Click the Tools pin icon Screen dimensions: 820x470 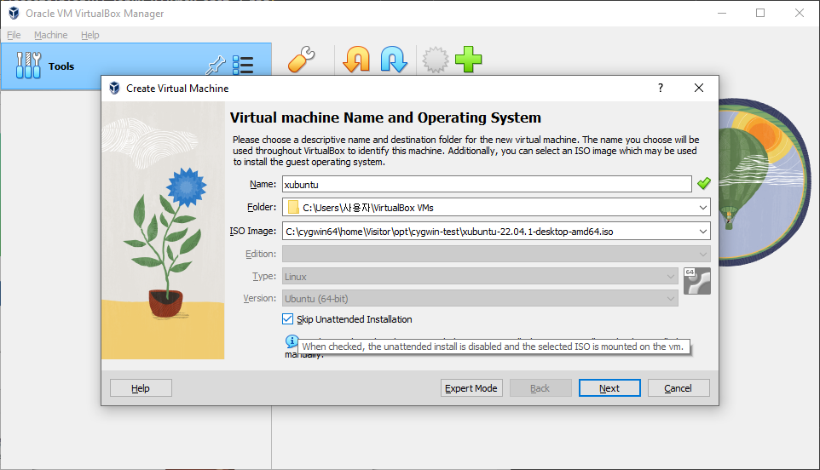pyautogui.click(x=215, y=66)
